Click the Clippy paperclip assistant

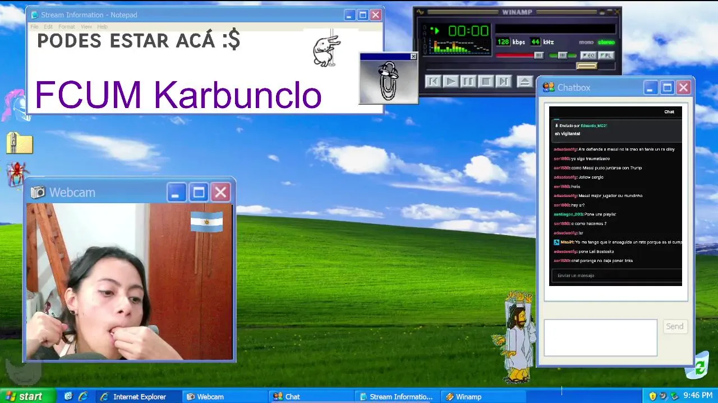pyautogui.click(x=388, y=81)
